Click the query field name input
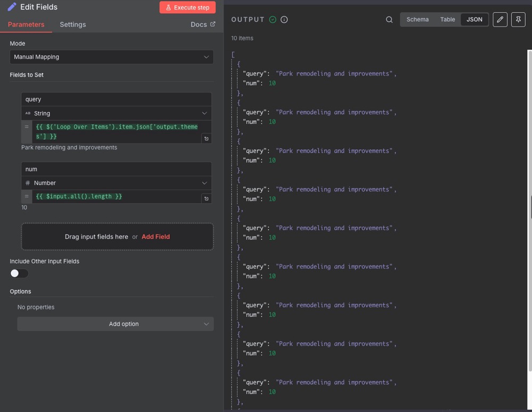 point(116,99)
